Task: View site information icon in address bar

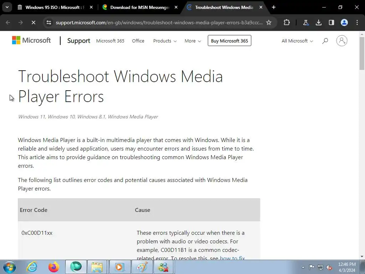Action: pyautogui.click(x=48, y=22)
